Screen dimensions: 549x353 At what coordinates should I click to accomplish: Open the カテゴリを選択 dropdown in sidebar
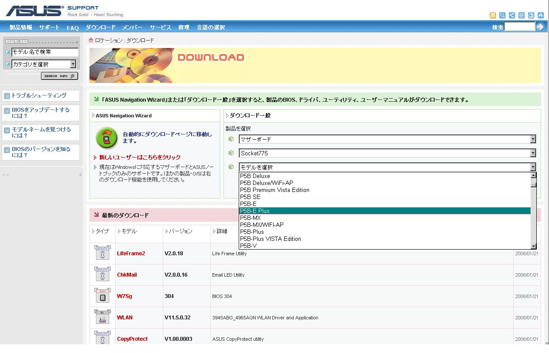pyautogui.click(x=44, y=64)
